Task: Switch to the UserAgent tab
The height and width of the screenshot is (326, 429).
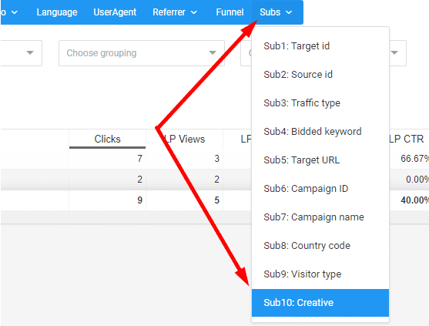Action: [115, 12]
